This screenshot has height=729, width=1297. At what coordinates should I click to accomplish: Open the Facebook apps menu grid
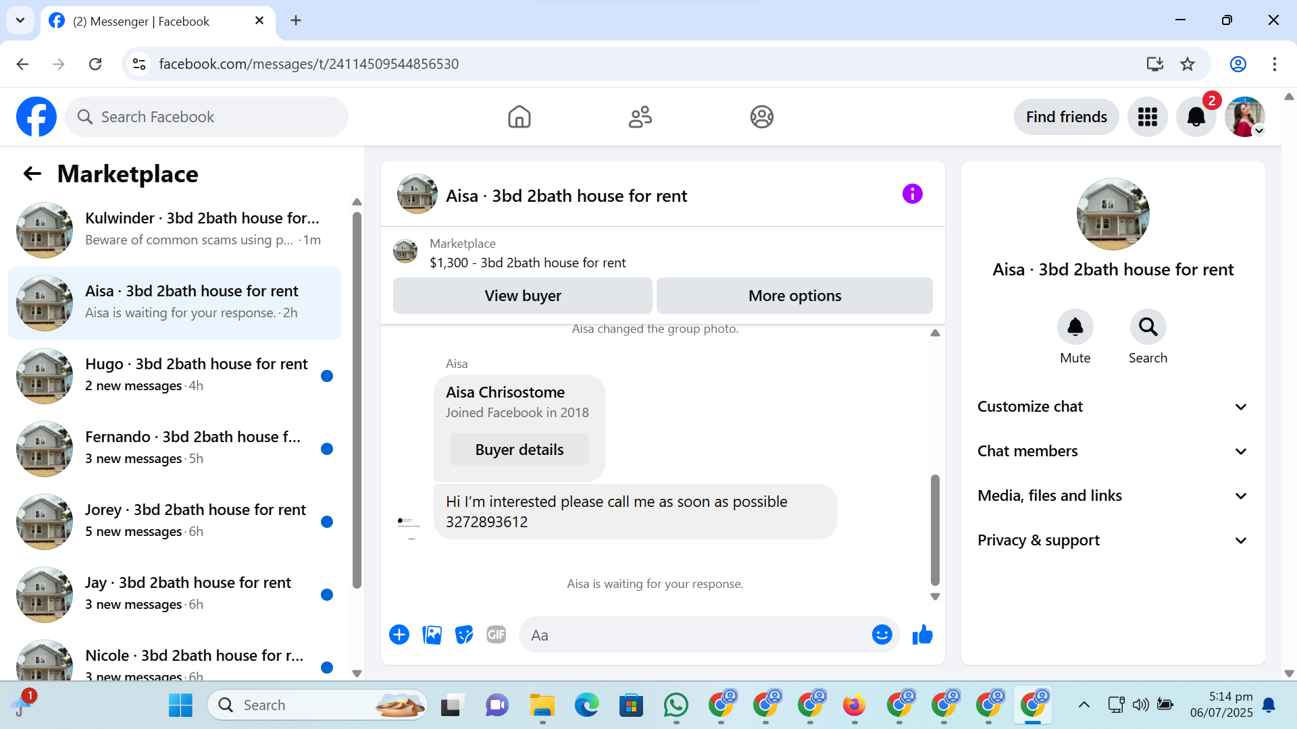point(1147,117)
